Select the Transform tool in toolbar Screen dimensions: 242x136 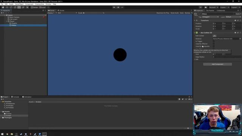(23, 7)
